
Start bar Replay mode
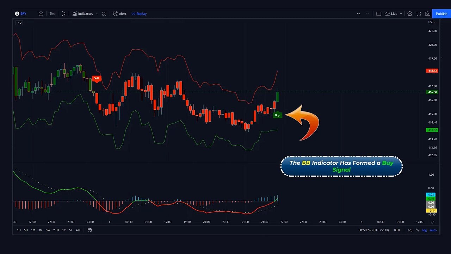pyautogui.click(x=139, y=14)
